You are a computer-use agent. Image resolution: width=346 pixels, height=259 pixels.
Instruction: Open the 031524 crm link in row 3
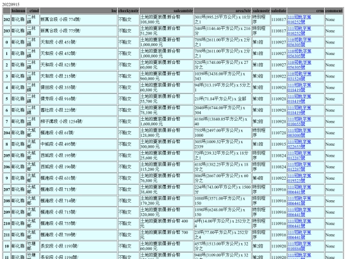point(299,76)
